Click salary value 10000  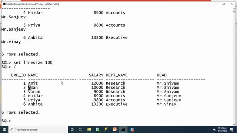(97, 88)
